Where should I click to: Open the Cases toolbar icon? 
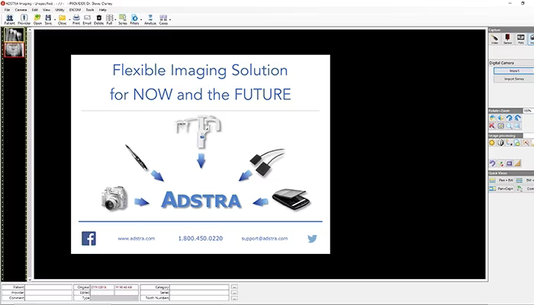click(163, 19)
